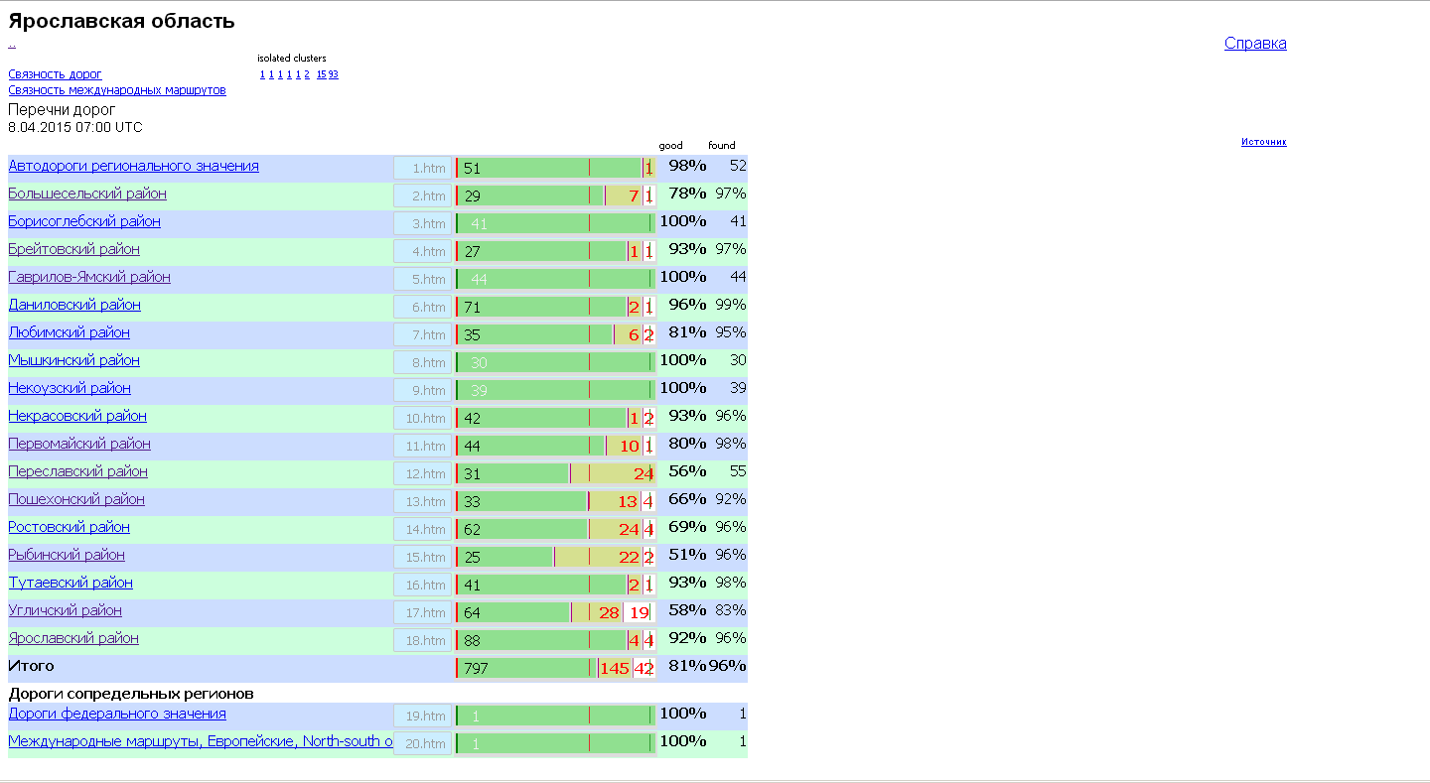Open Ярославский район link

click(73, 638)
